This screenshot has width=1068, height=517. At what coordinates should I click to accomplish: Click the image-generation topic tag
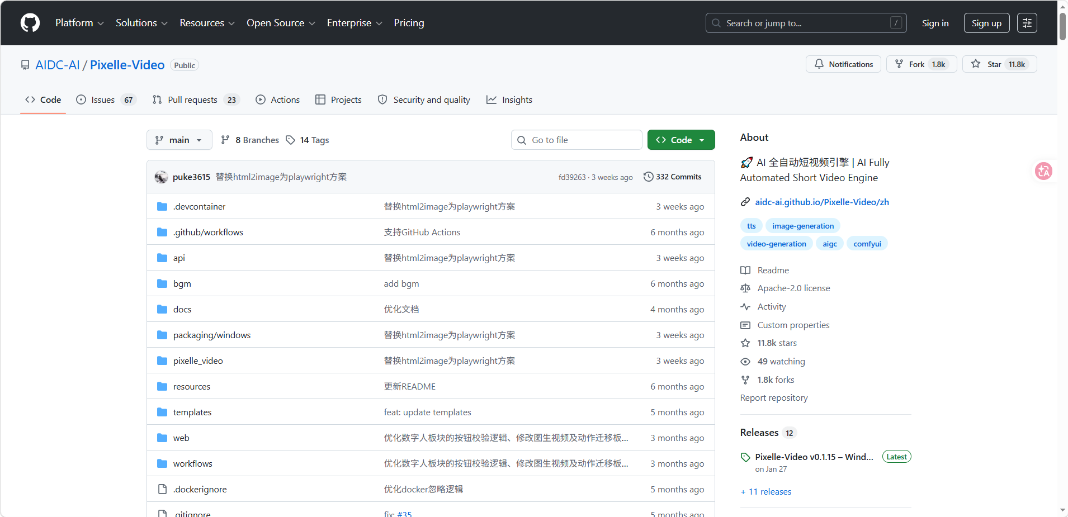pyautogui.click(x=802, y=226)
